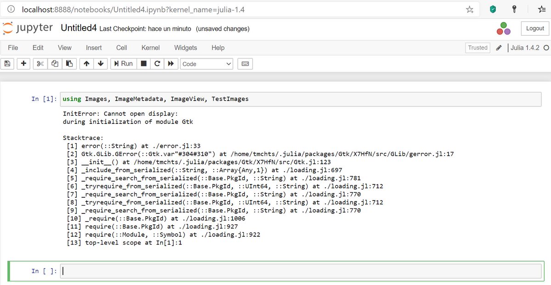Screen dimensions: 551x285
Task: Click the Julia 1.4.2 kernel name
Action: click(525, 48)
